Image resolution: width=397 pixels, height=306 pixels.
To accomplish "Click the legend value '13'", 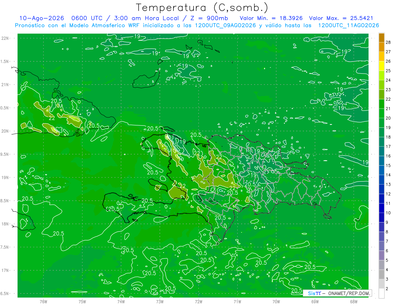I will 388,184.
